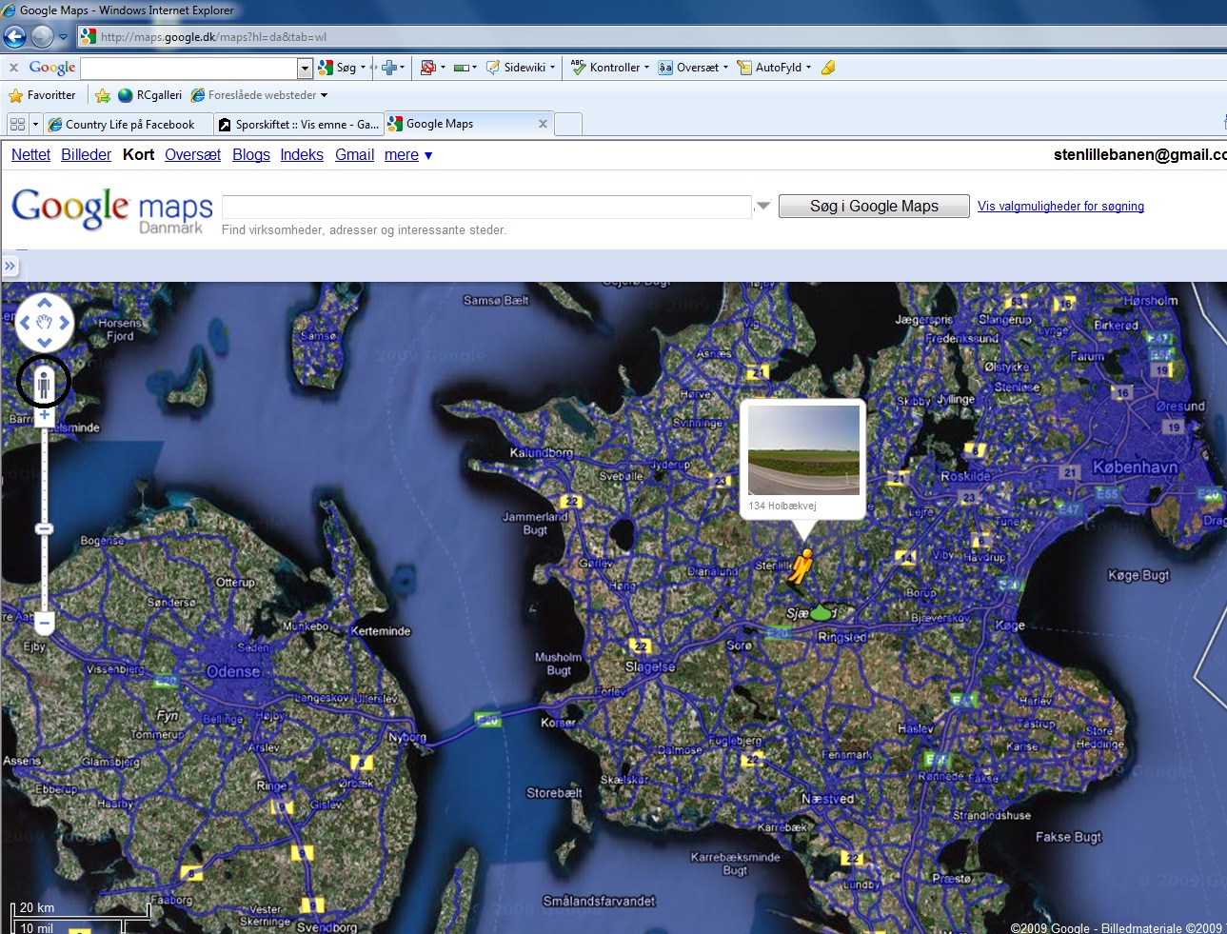
Task: Click the zoom slider handle
Action: coord(44,528)
